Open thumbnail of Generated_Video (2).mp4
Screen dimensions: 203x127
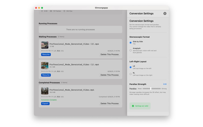[x=45, y=45]
